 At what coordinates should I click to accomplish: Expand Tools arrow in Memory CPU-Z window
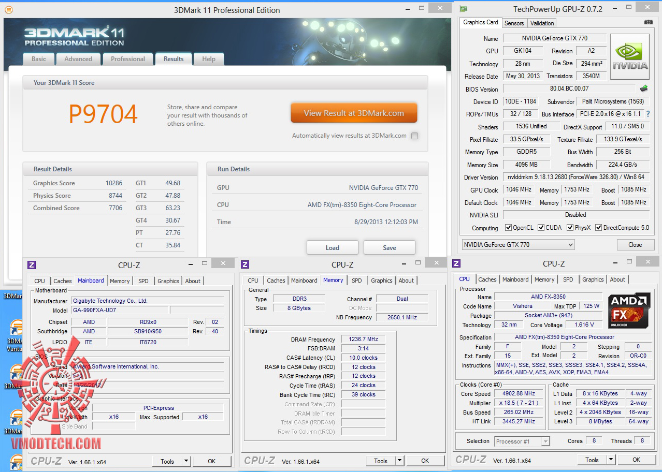pyautogui.click(x=399, y=461)
